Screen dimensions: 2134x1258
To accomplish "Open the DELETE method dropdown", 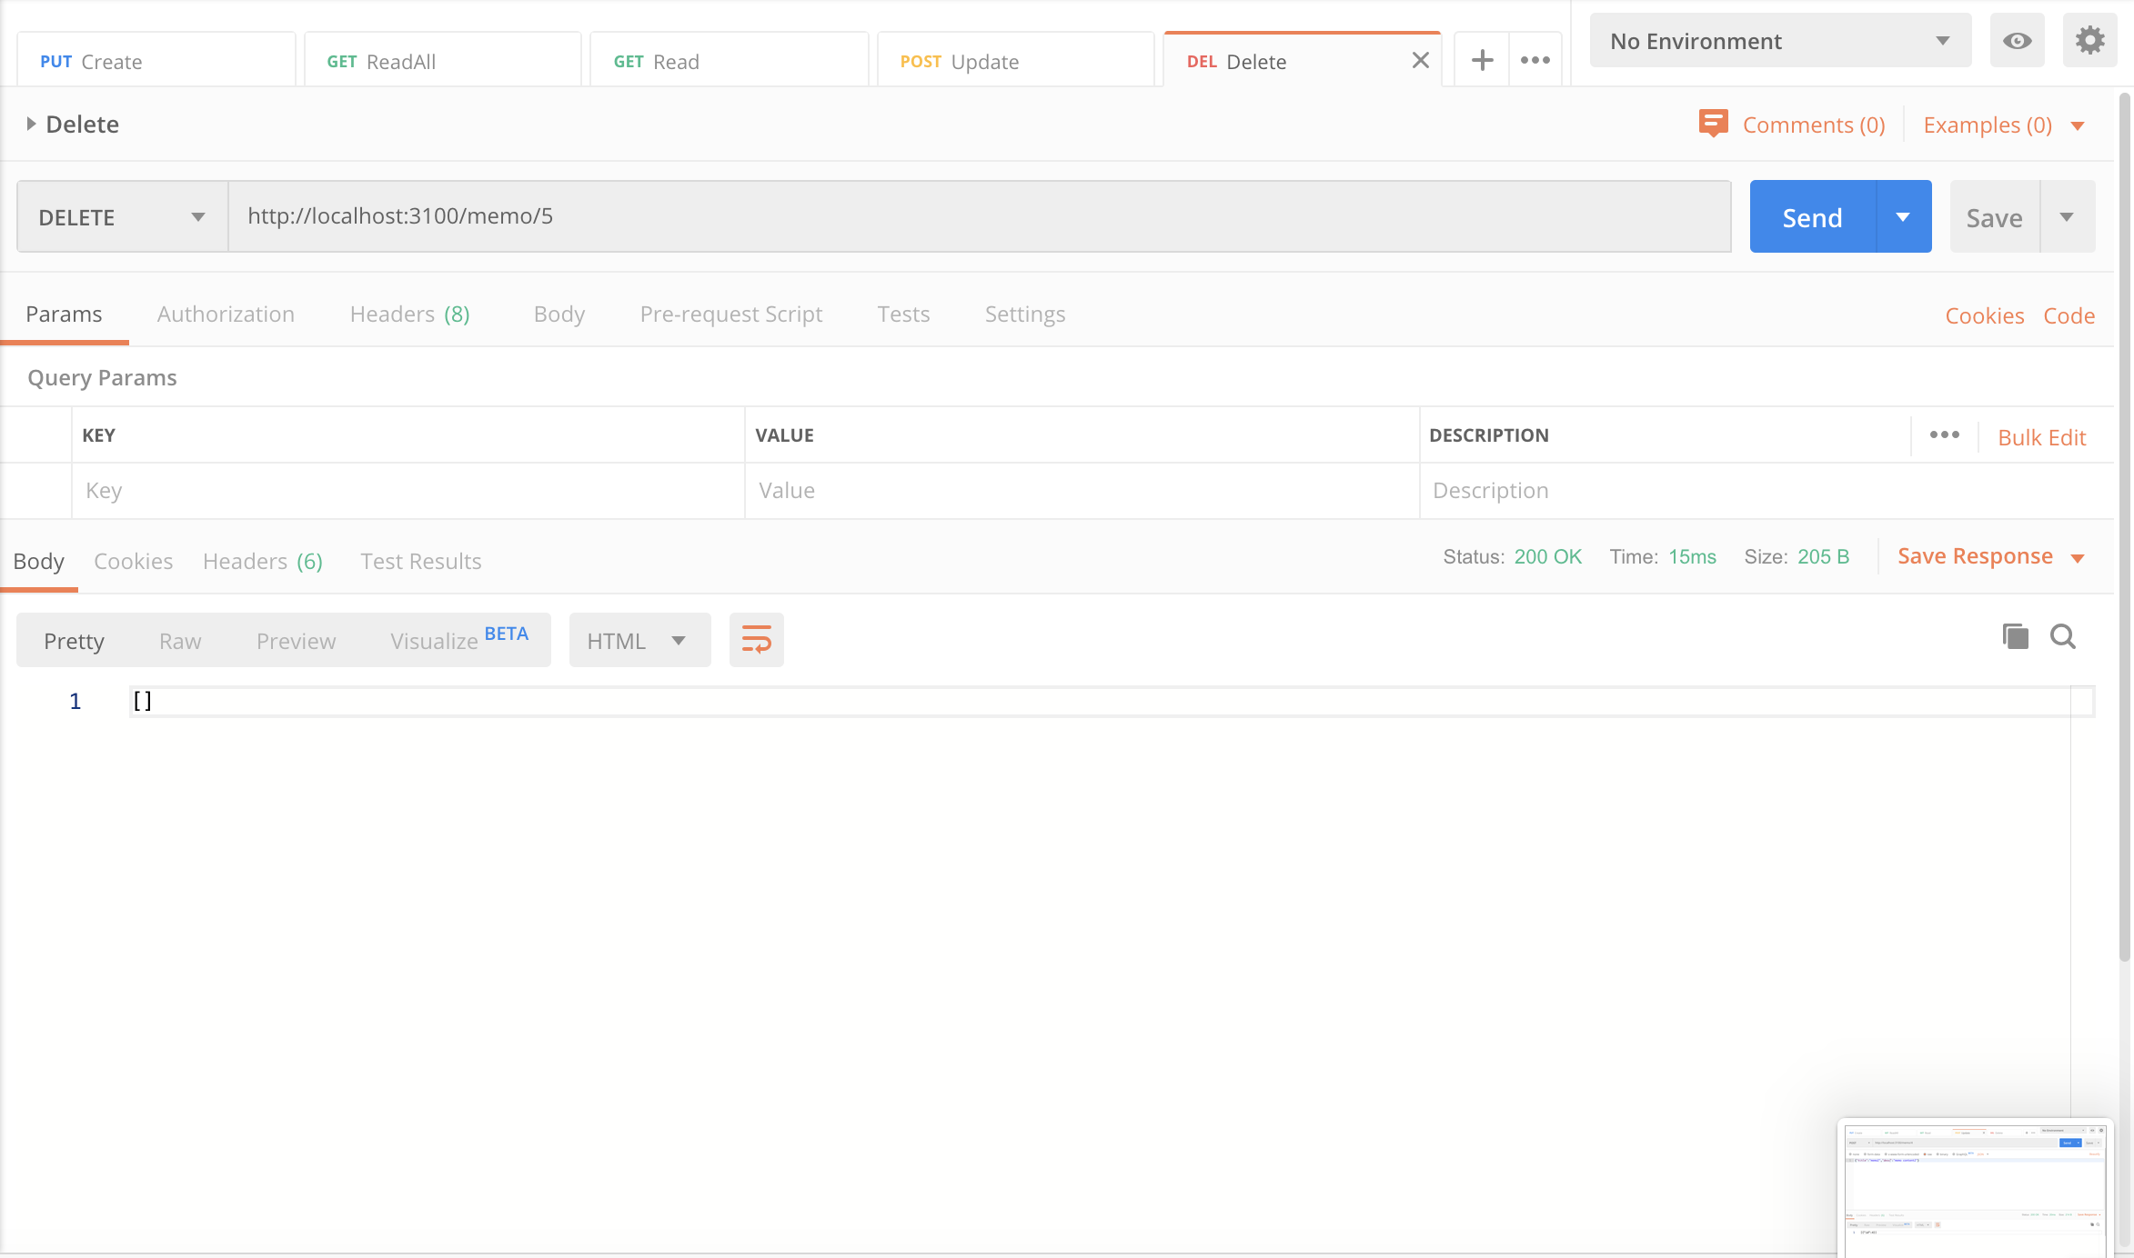I will pyautogui.click(x=122, y=217).
